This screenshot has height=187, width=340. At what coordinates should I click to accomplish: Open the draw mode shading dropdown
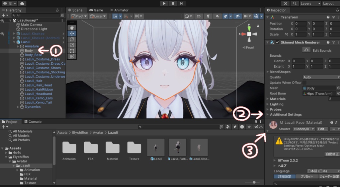(x=188, y=16)
